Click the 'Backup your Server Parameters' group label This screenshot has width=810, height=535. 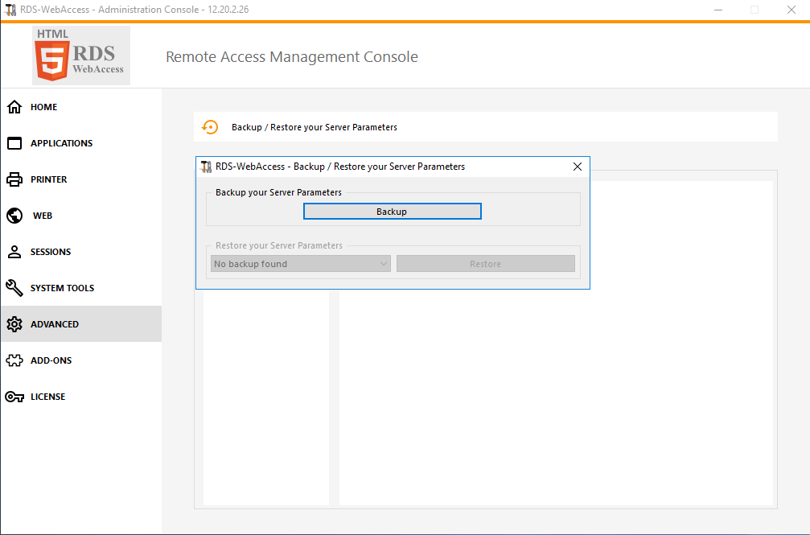pyautogui.click(x=278, y=192)
